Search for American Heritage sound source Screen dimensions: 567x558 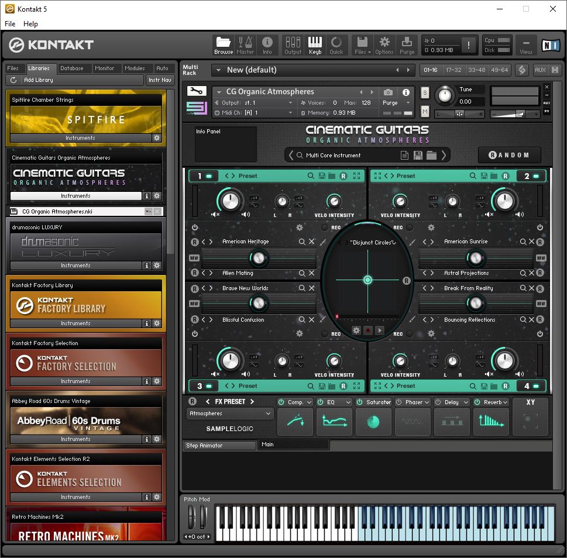pyautogui.click(x=302, y=242)
